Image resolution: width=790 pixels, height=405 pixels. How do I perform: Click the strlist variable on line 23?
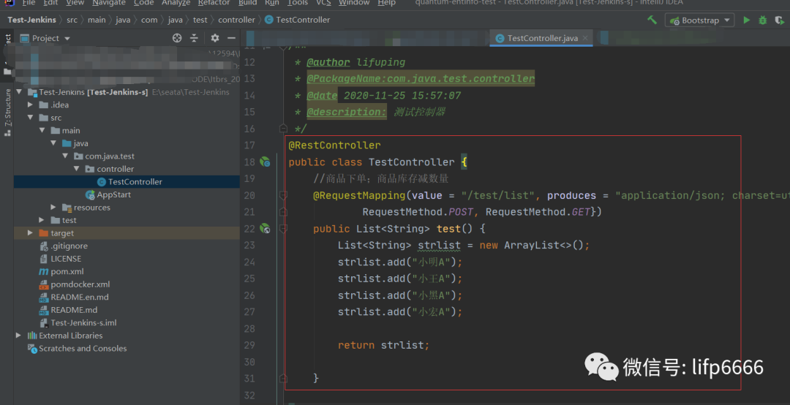point(440,246)
